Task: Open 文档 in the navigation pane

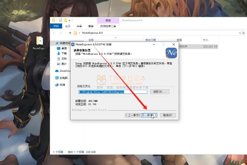Action: (62, 59)
